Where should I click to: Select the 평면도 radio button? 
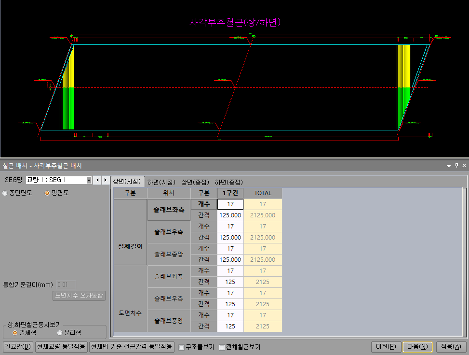(47, 193)
